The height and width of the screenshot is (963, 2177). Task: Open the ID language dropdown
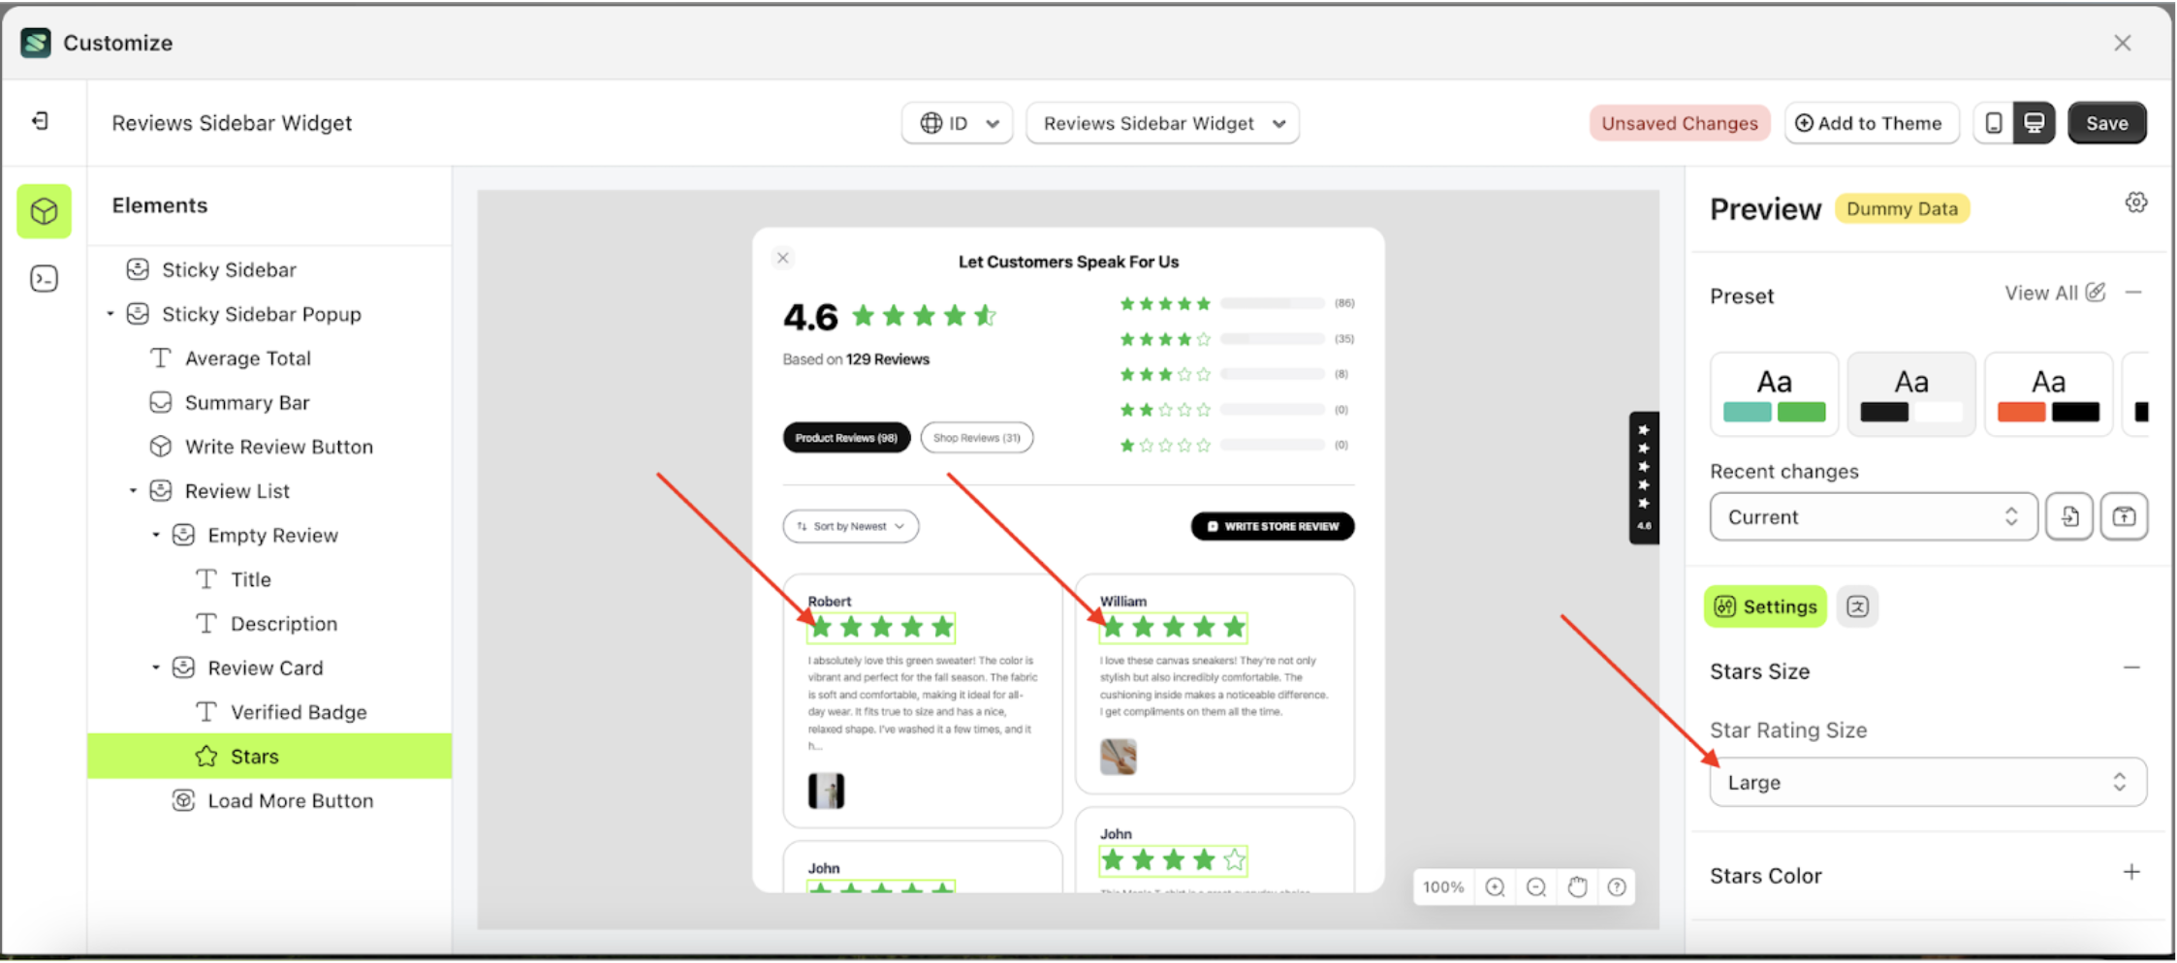[957, 123]
